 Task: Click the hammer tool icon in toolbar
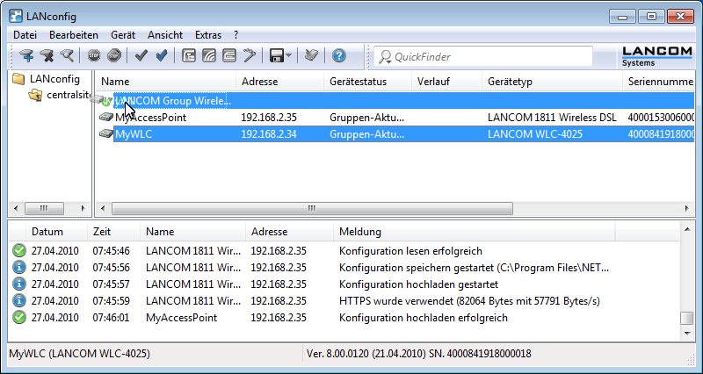point(250,56)
